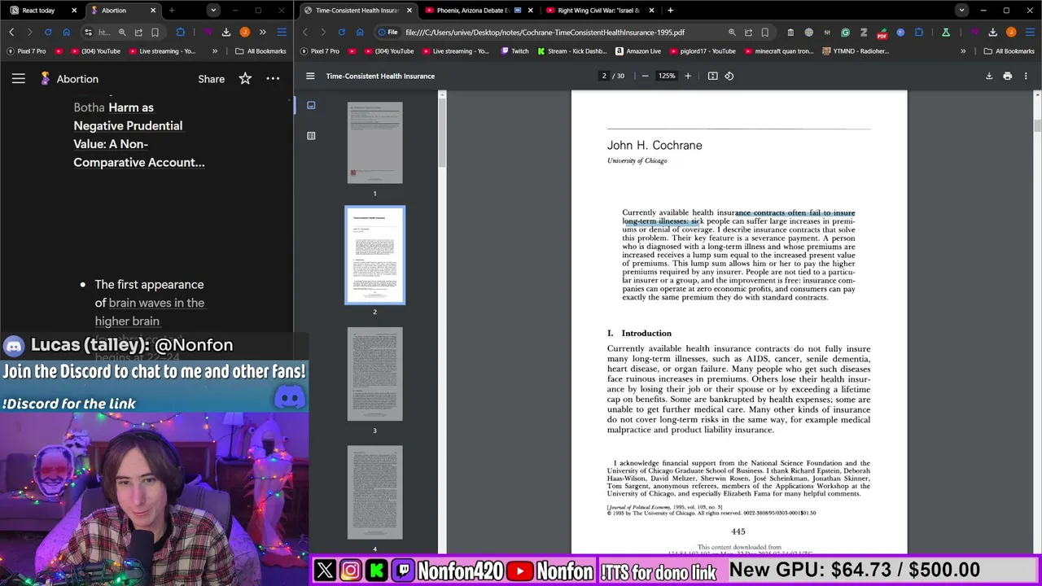Open Stream - Kick Dashboard bookmark
The width and height of the screenshot is (1042, 586).
(x=571, y=51)
